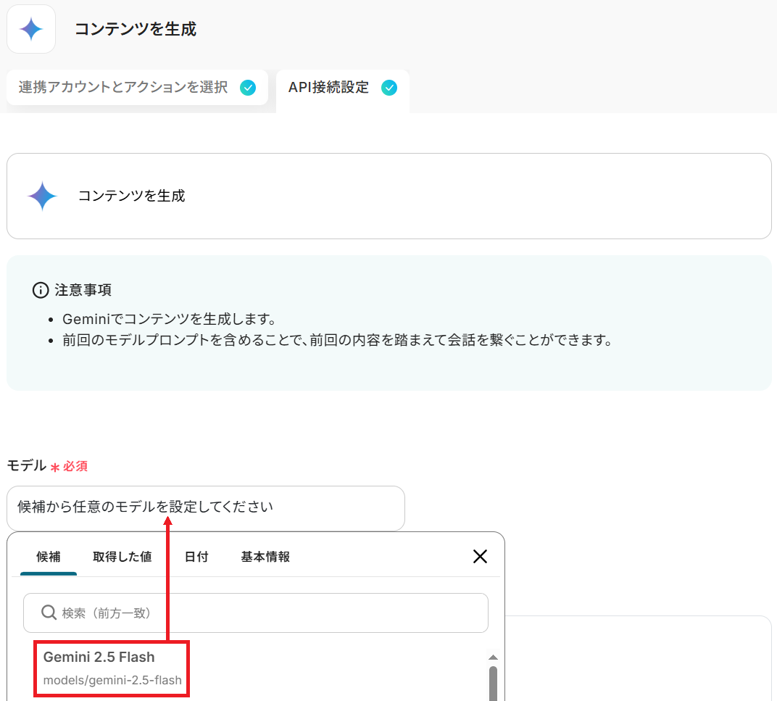Click the Gemini sparkle icon in header
Screen dimensions: 777x701
[31, 29]
